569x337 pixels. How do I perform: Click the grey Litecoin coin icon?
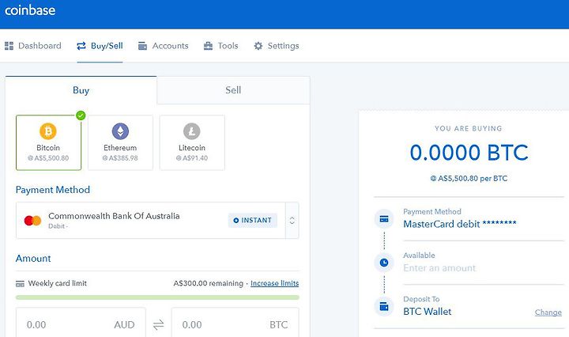[x=192, y=131]
